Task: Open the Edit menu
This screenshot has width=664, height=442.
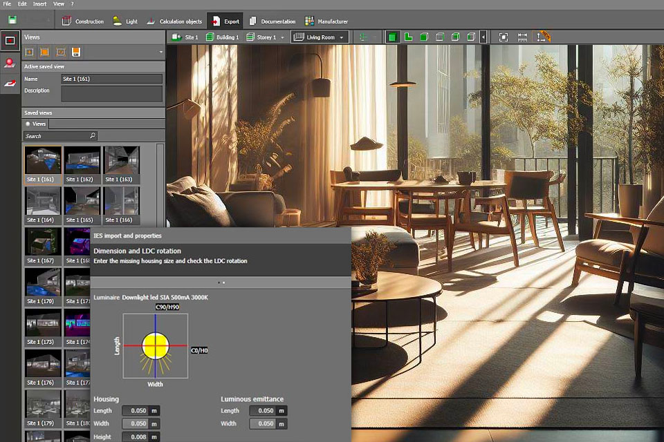Action: coord(22,4)
